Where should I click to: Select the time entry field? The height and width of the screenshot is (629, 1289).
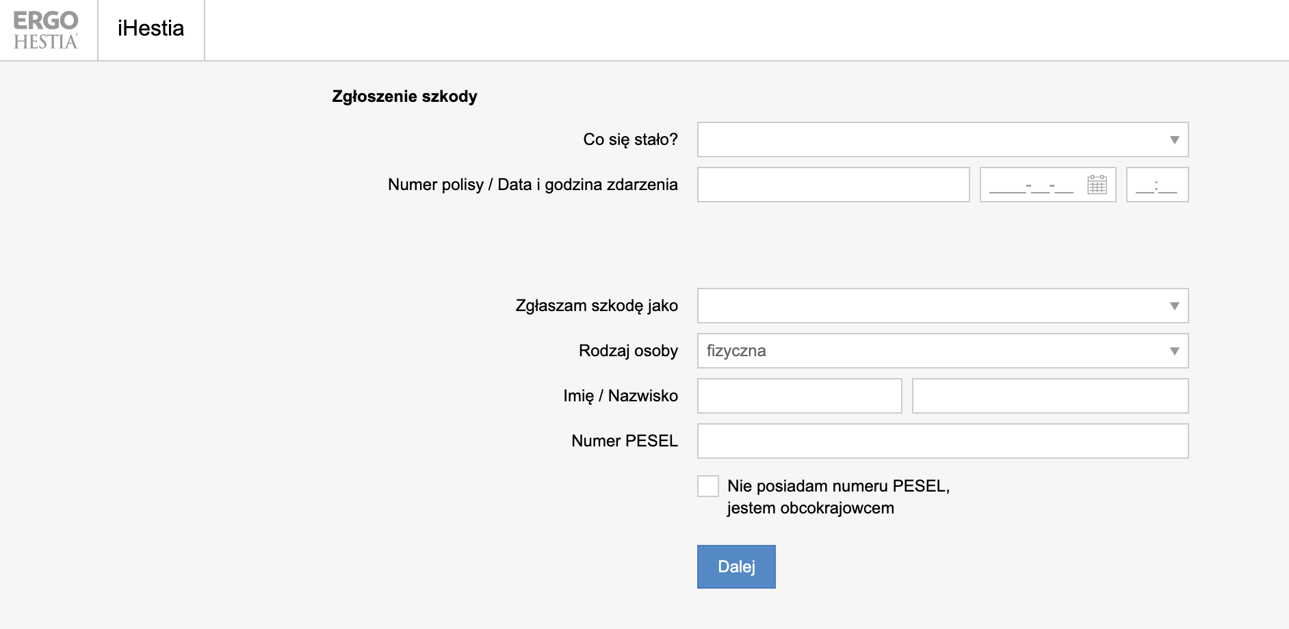tap(1157, 185)
